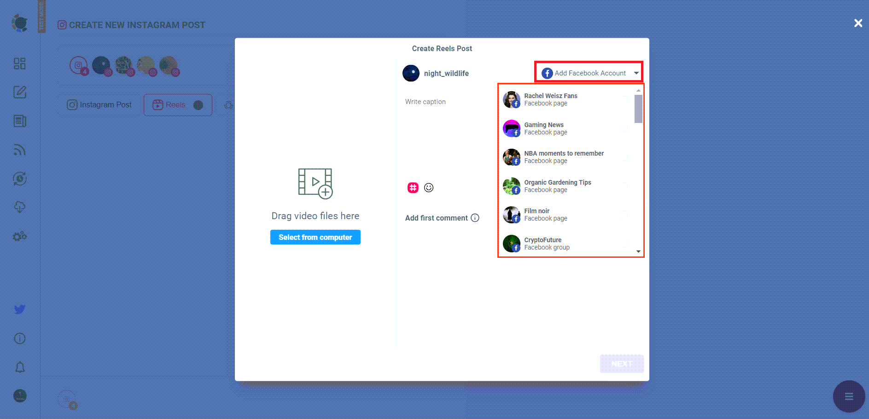Open the dashboard grid icon in sidebar
Image resolution: width=869 pixels, height=419 pixels.
pyautogui.click(x=19, y=64)
